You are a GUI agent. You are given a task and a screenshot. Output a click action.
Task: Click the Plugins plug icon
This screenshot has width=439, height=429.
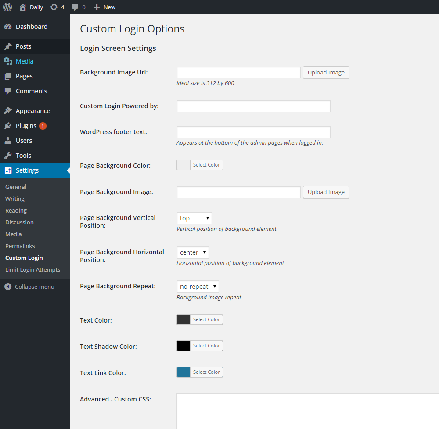[8, 126]
